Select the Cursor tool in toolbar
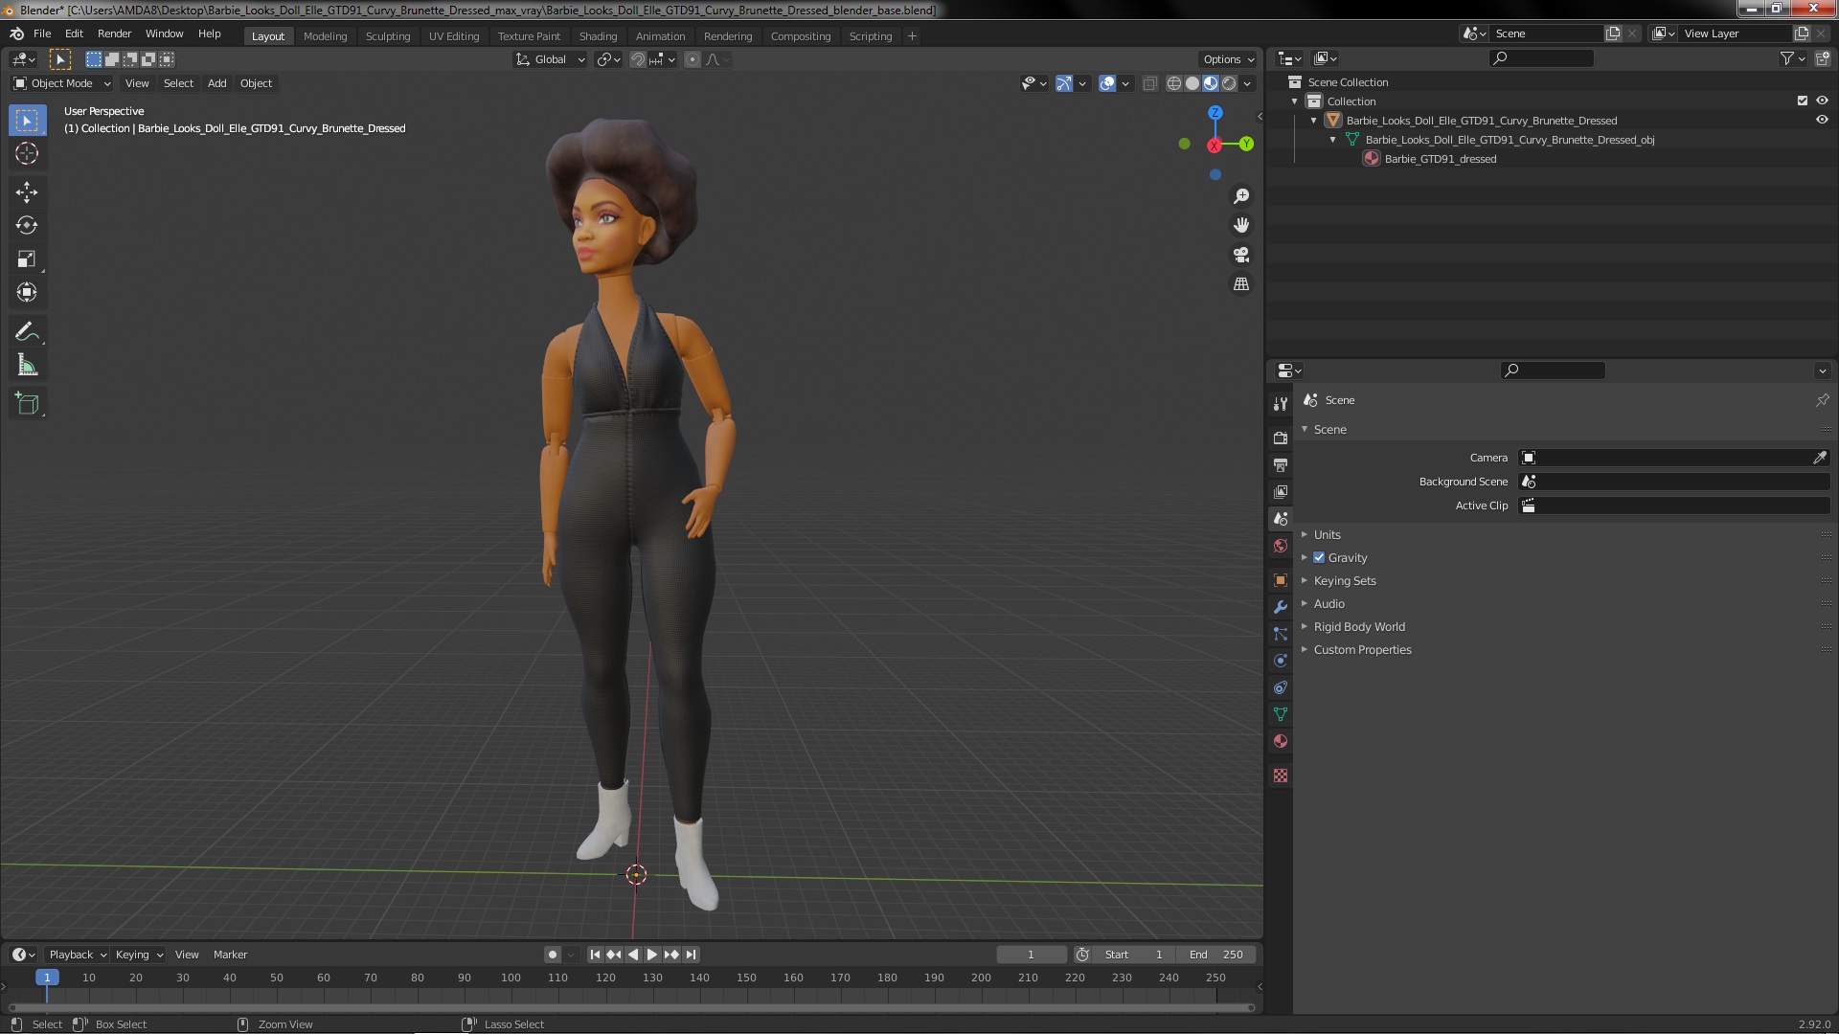Viewport: 1839px width, 1034px height. pyautogui.click(x=27, y=153)
